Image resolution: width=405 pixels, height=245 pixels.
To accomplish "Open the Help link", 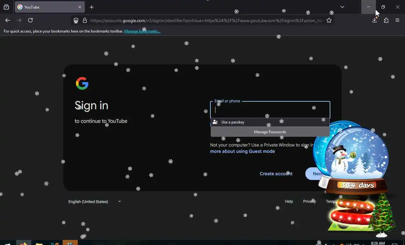I will [289, 201].
